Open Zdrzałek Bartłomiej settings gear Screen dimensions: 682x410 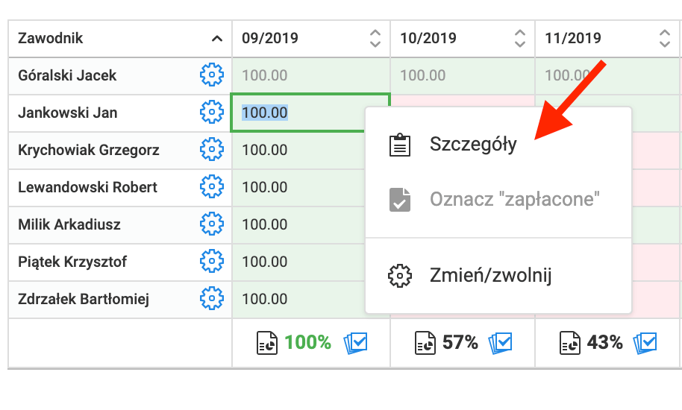[212, 299]
